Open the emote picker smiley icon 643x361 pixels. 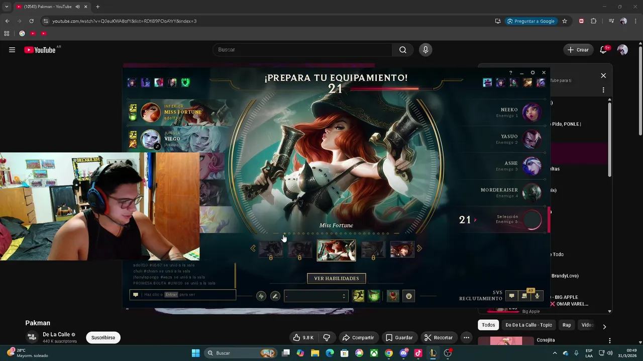[x=409, y=296]
